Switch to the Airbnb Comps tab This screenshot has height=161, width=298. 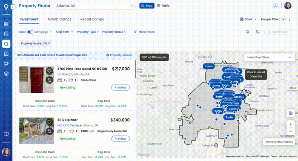(x=59, y=19)
